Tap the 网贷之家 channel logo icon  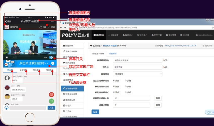pyautogui.click(x=7, y=27)
